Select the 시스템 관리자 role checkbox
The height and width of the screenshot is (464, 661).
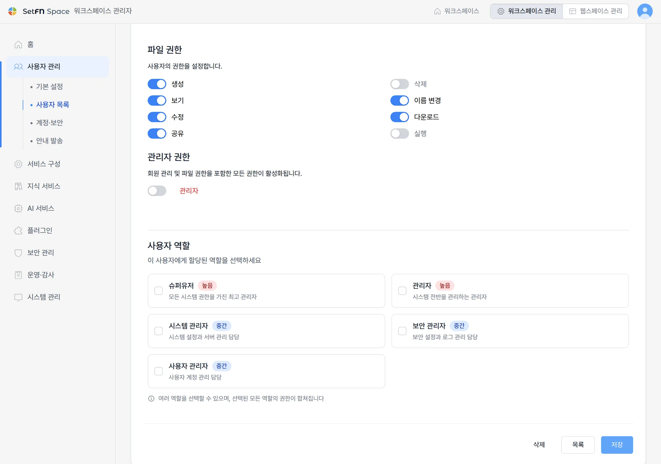tap(159, 331)
